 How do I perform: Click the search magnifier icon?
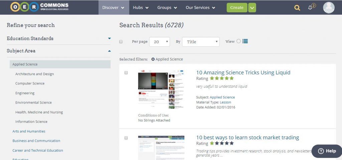click(x=297, y=8)
